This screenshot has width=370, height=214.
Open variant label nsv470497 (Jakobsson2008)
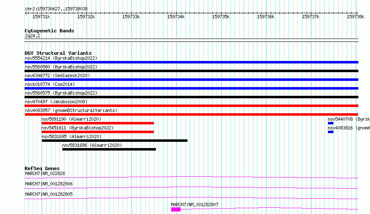tap(56, 102)
